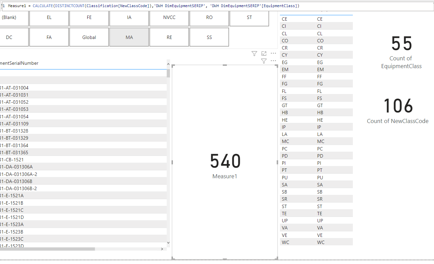The width and height of the screenshot is (434, 264).
Task: Click SR in second class column
Action: 320,199
